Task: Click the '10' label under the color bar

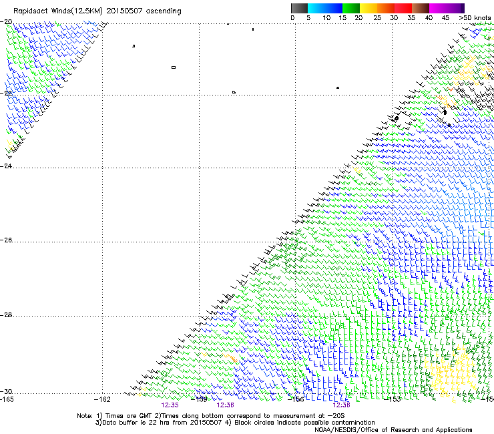Action: point(326,18)
